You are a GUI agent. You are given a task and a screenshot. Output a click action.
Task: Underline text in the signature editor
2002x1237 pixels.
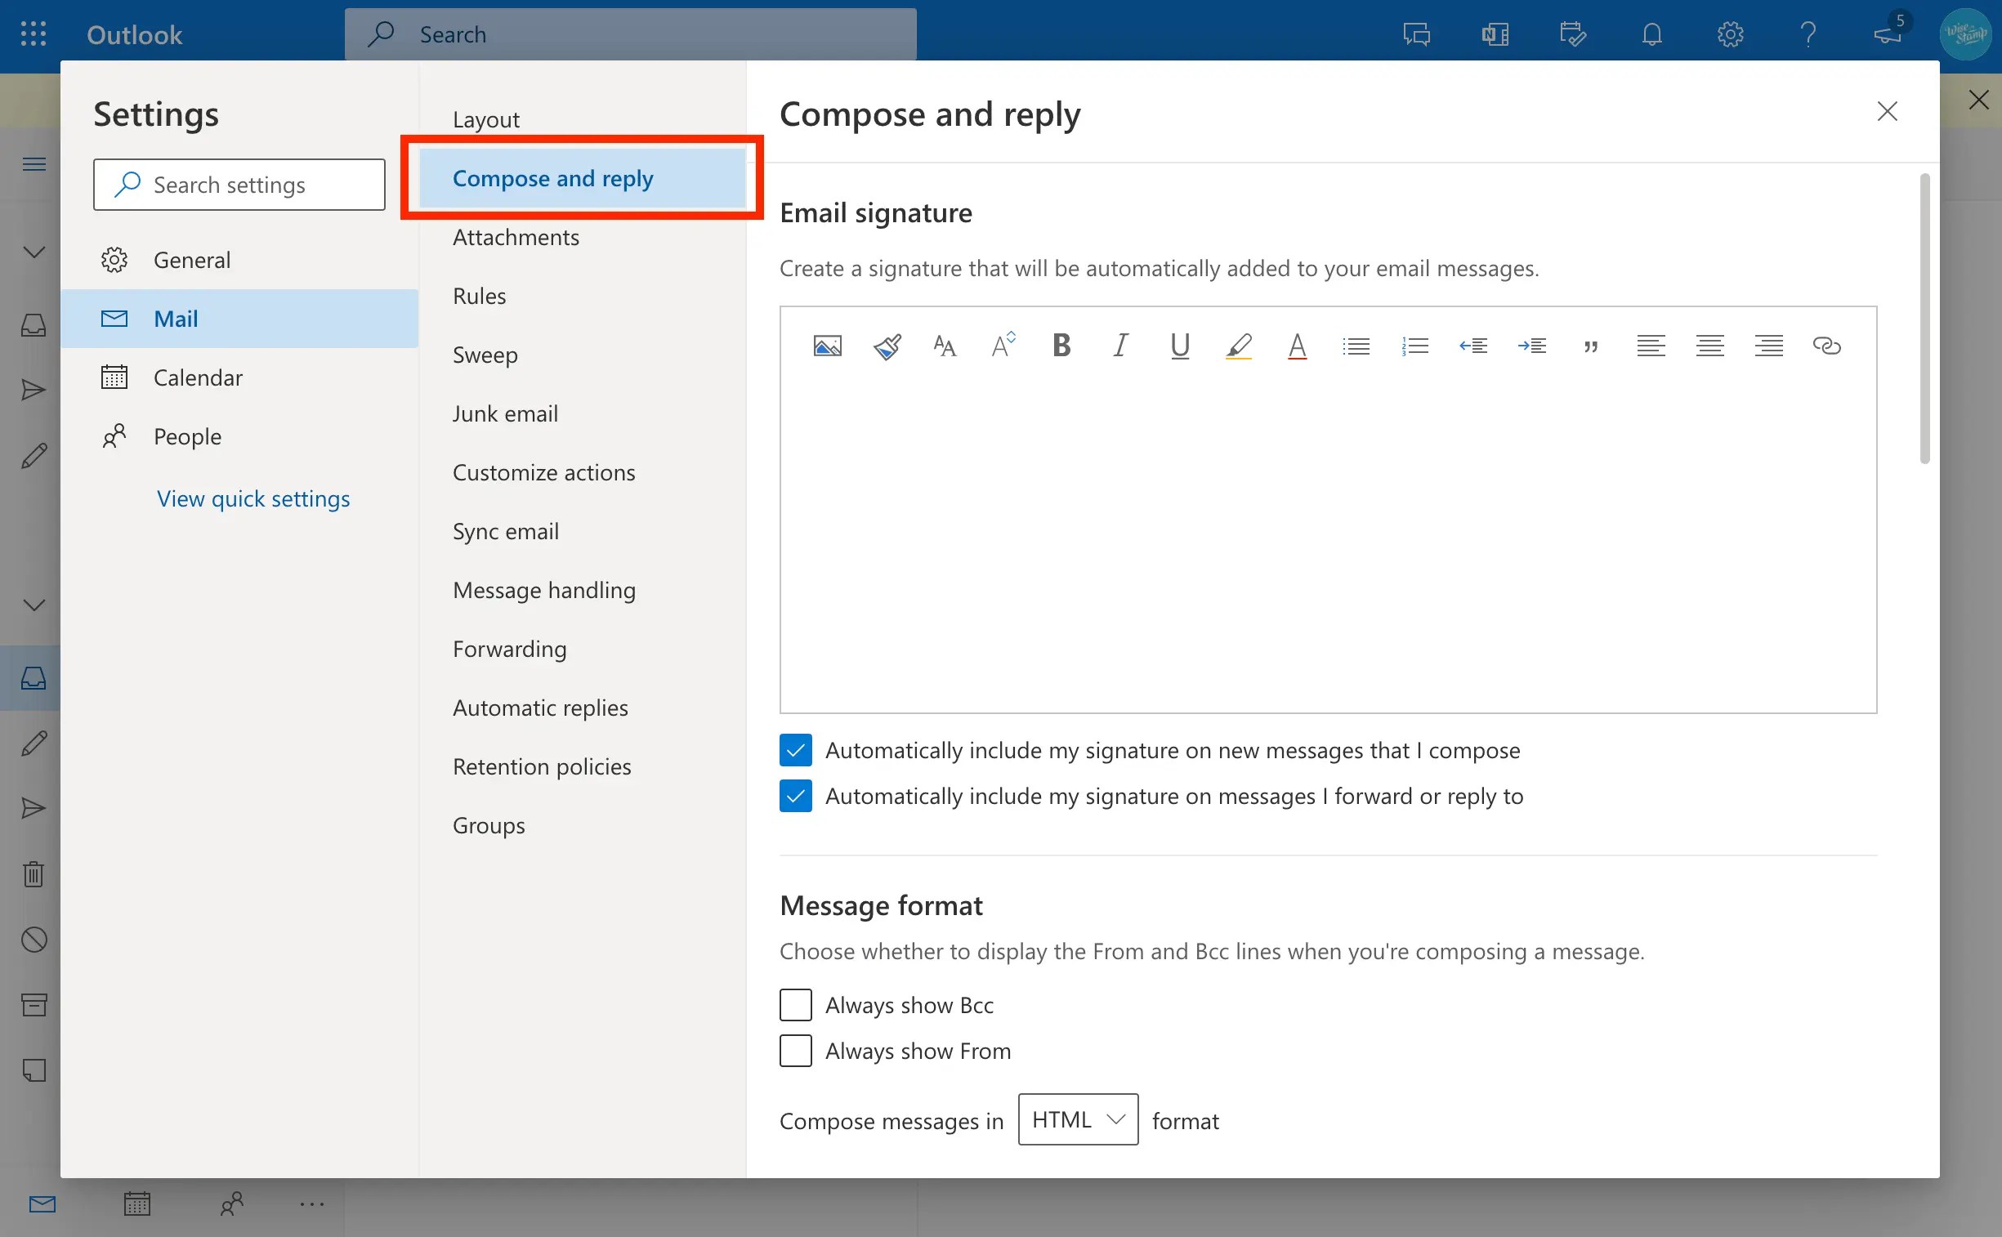pos(1178,345)
